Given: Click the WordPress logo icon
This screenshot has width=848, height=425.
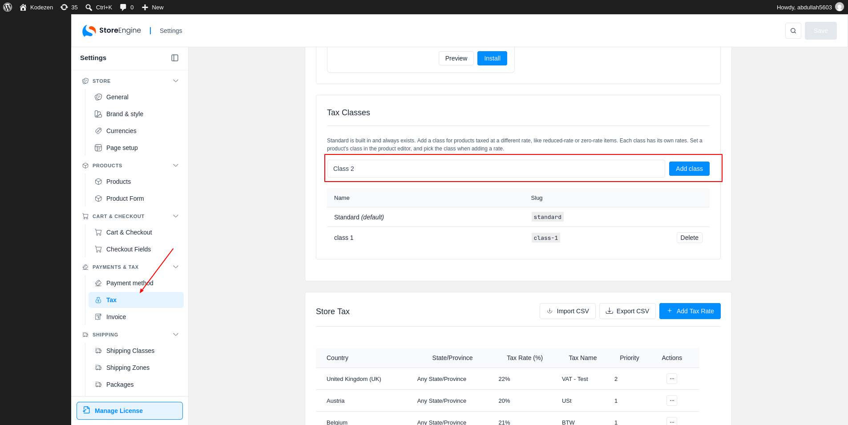Looking at the screenshot, I should (8, 7).
